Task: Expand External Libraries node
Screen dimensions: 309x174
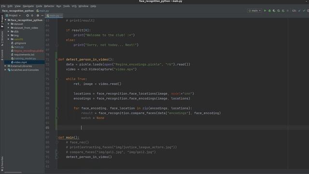Action: (5, 66)
